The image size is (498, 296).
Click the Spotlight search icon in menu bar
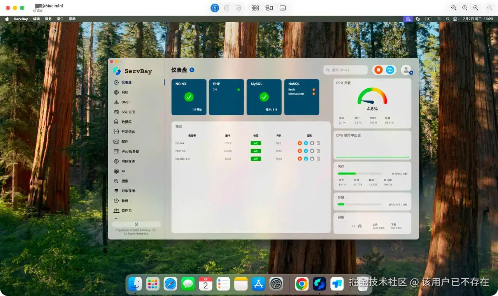pos(448,19)
